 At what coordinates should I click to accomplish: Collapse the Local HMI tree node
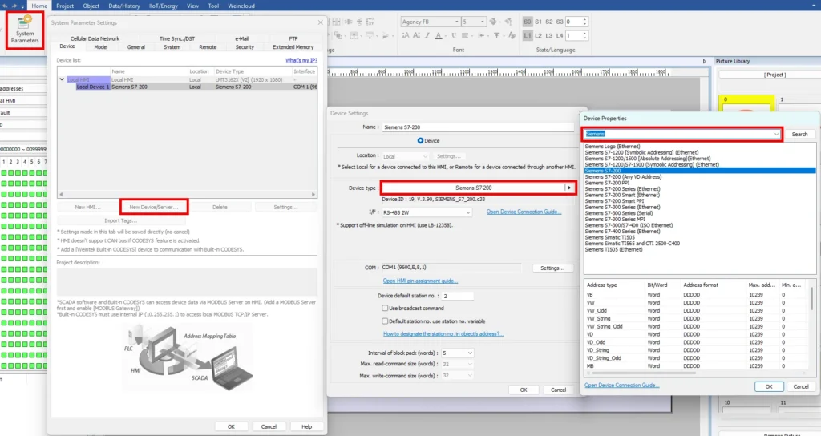coord(63,80)
